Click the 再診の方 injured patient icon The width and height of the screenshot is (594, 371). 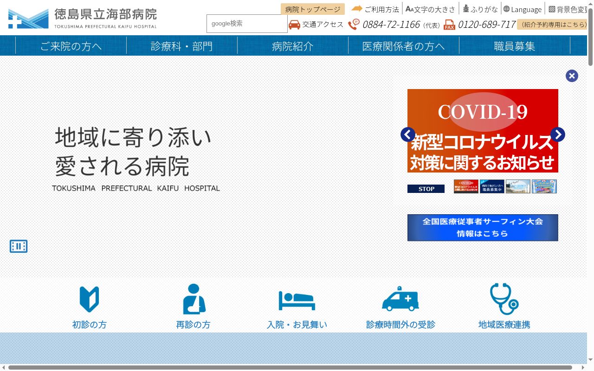[194, 299]
